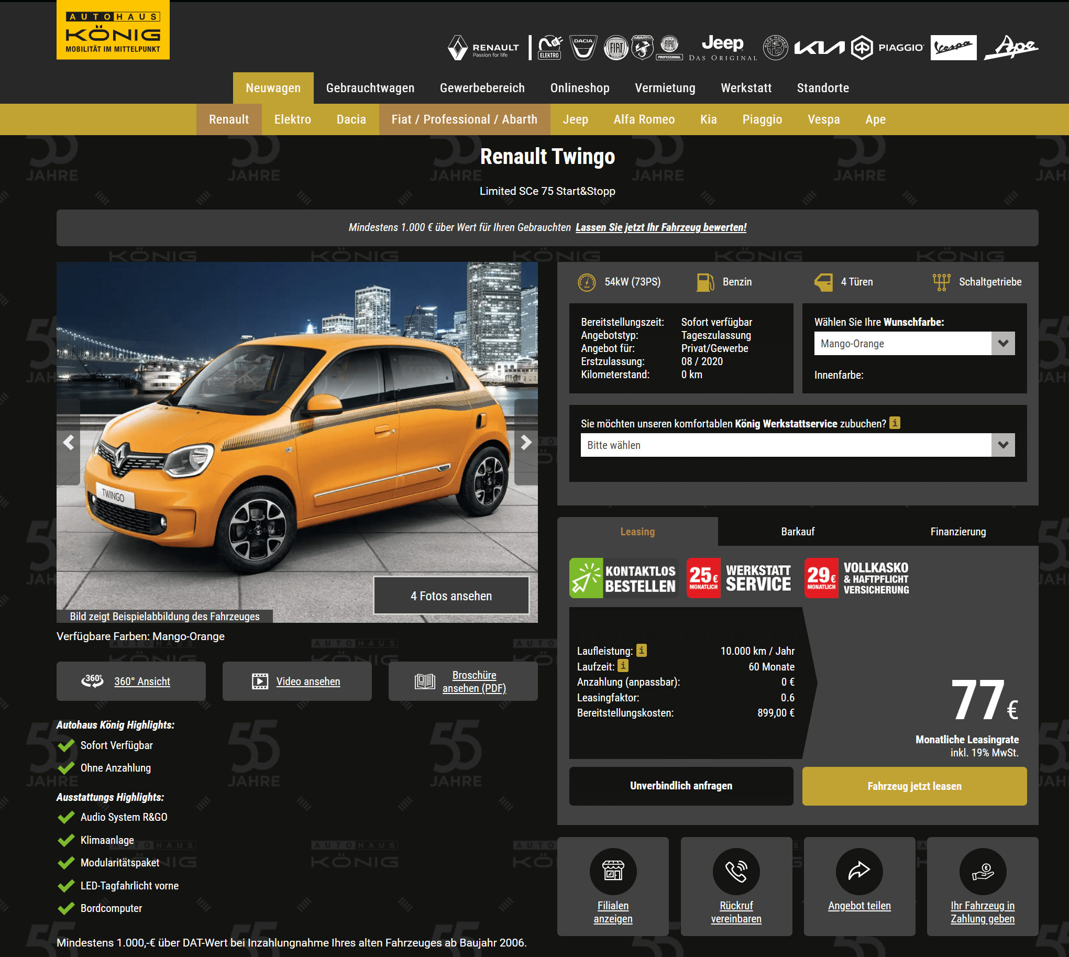Screen dimensions: 1069x957
Task: Click the Jeep brand logo
Action: coord(723,48)
